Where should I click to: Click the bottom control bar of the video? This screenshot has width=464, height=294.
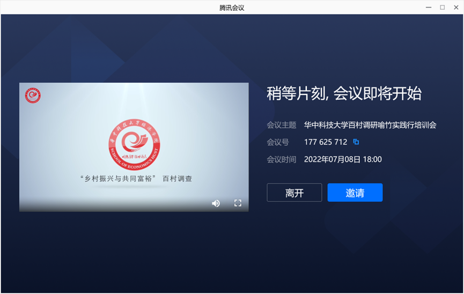click(118, 204)
